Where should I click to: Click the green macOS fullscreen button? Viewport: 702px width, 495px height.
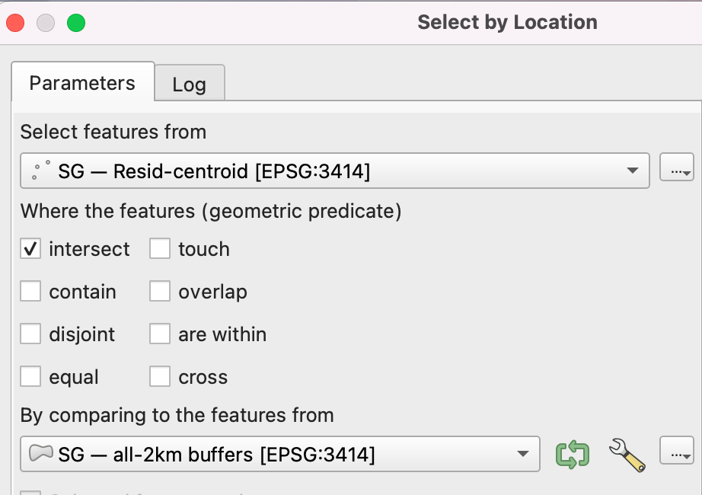(76, 23)
